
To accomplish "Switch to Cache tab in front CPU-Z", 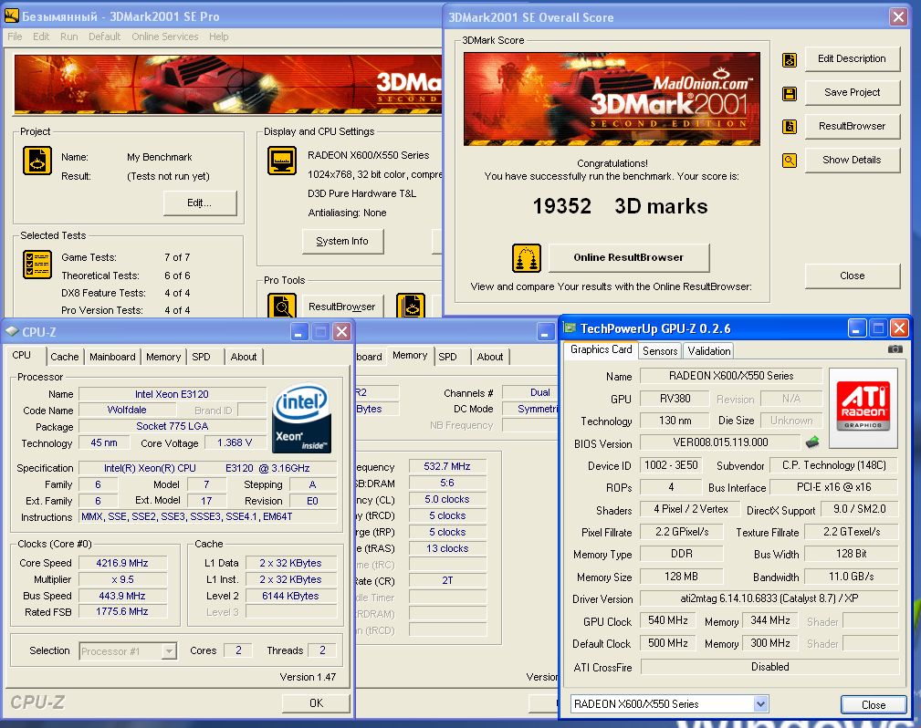I will click(65, 357).
